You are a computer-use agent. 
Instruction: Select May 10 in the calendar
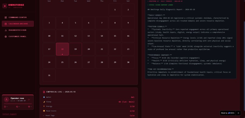[49, 36]
